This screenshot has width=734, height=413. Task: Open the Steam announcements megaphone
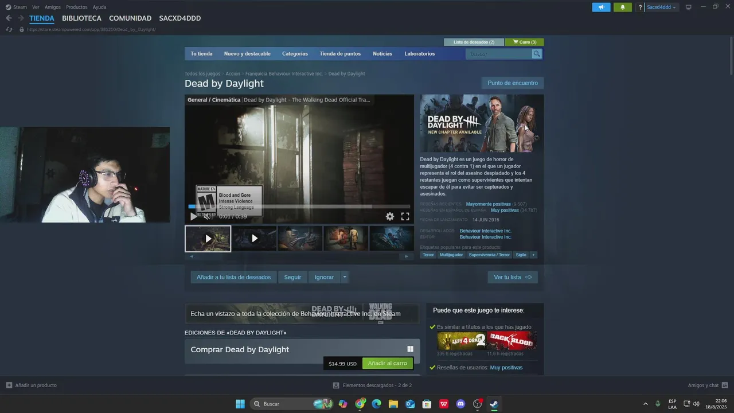coord(601,7)
